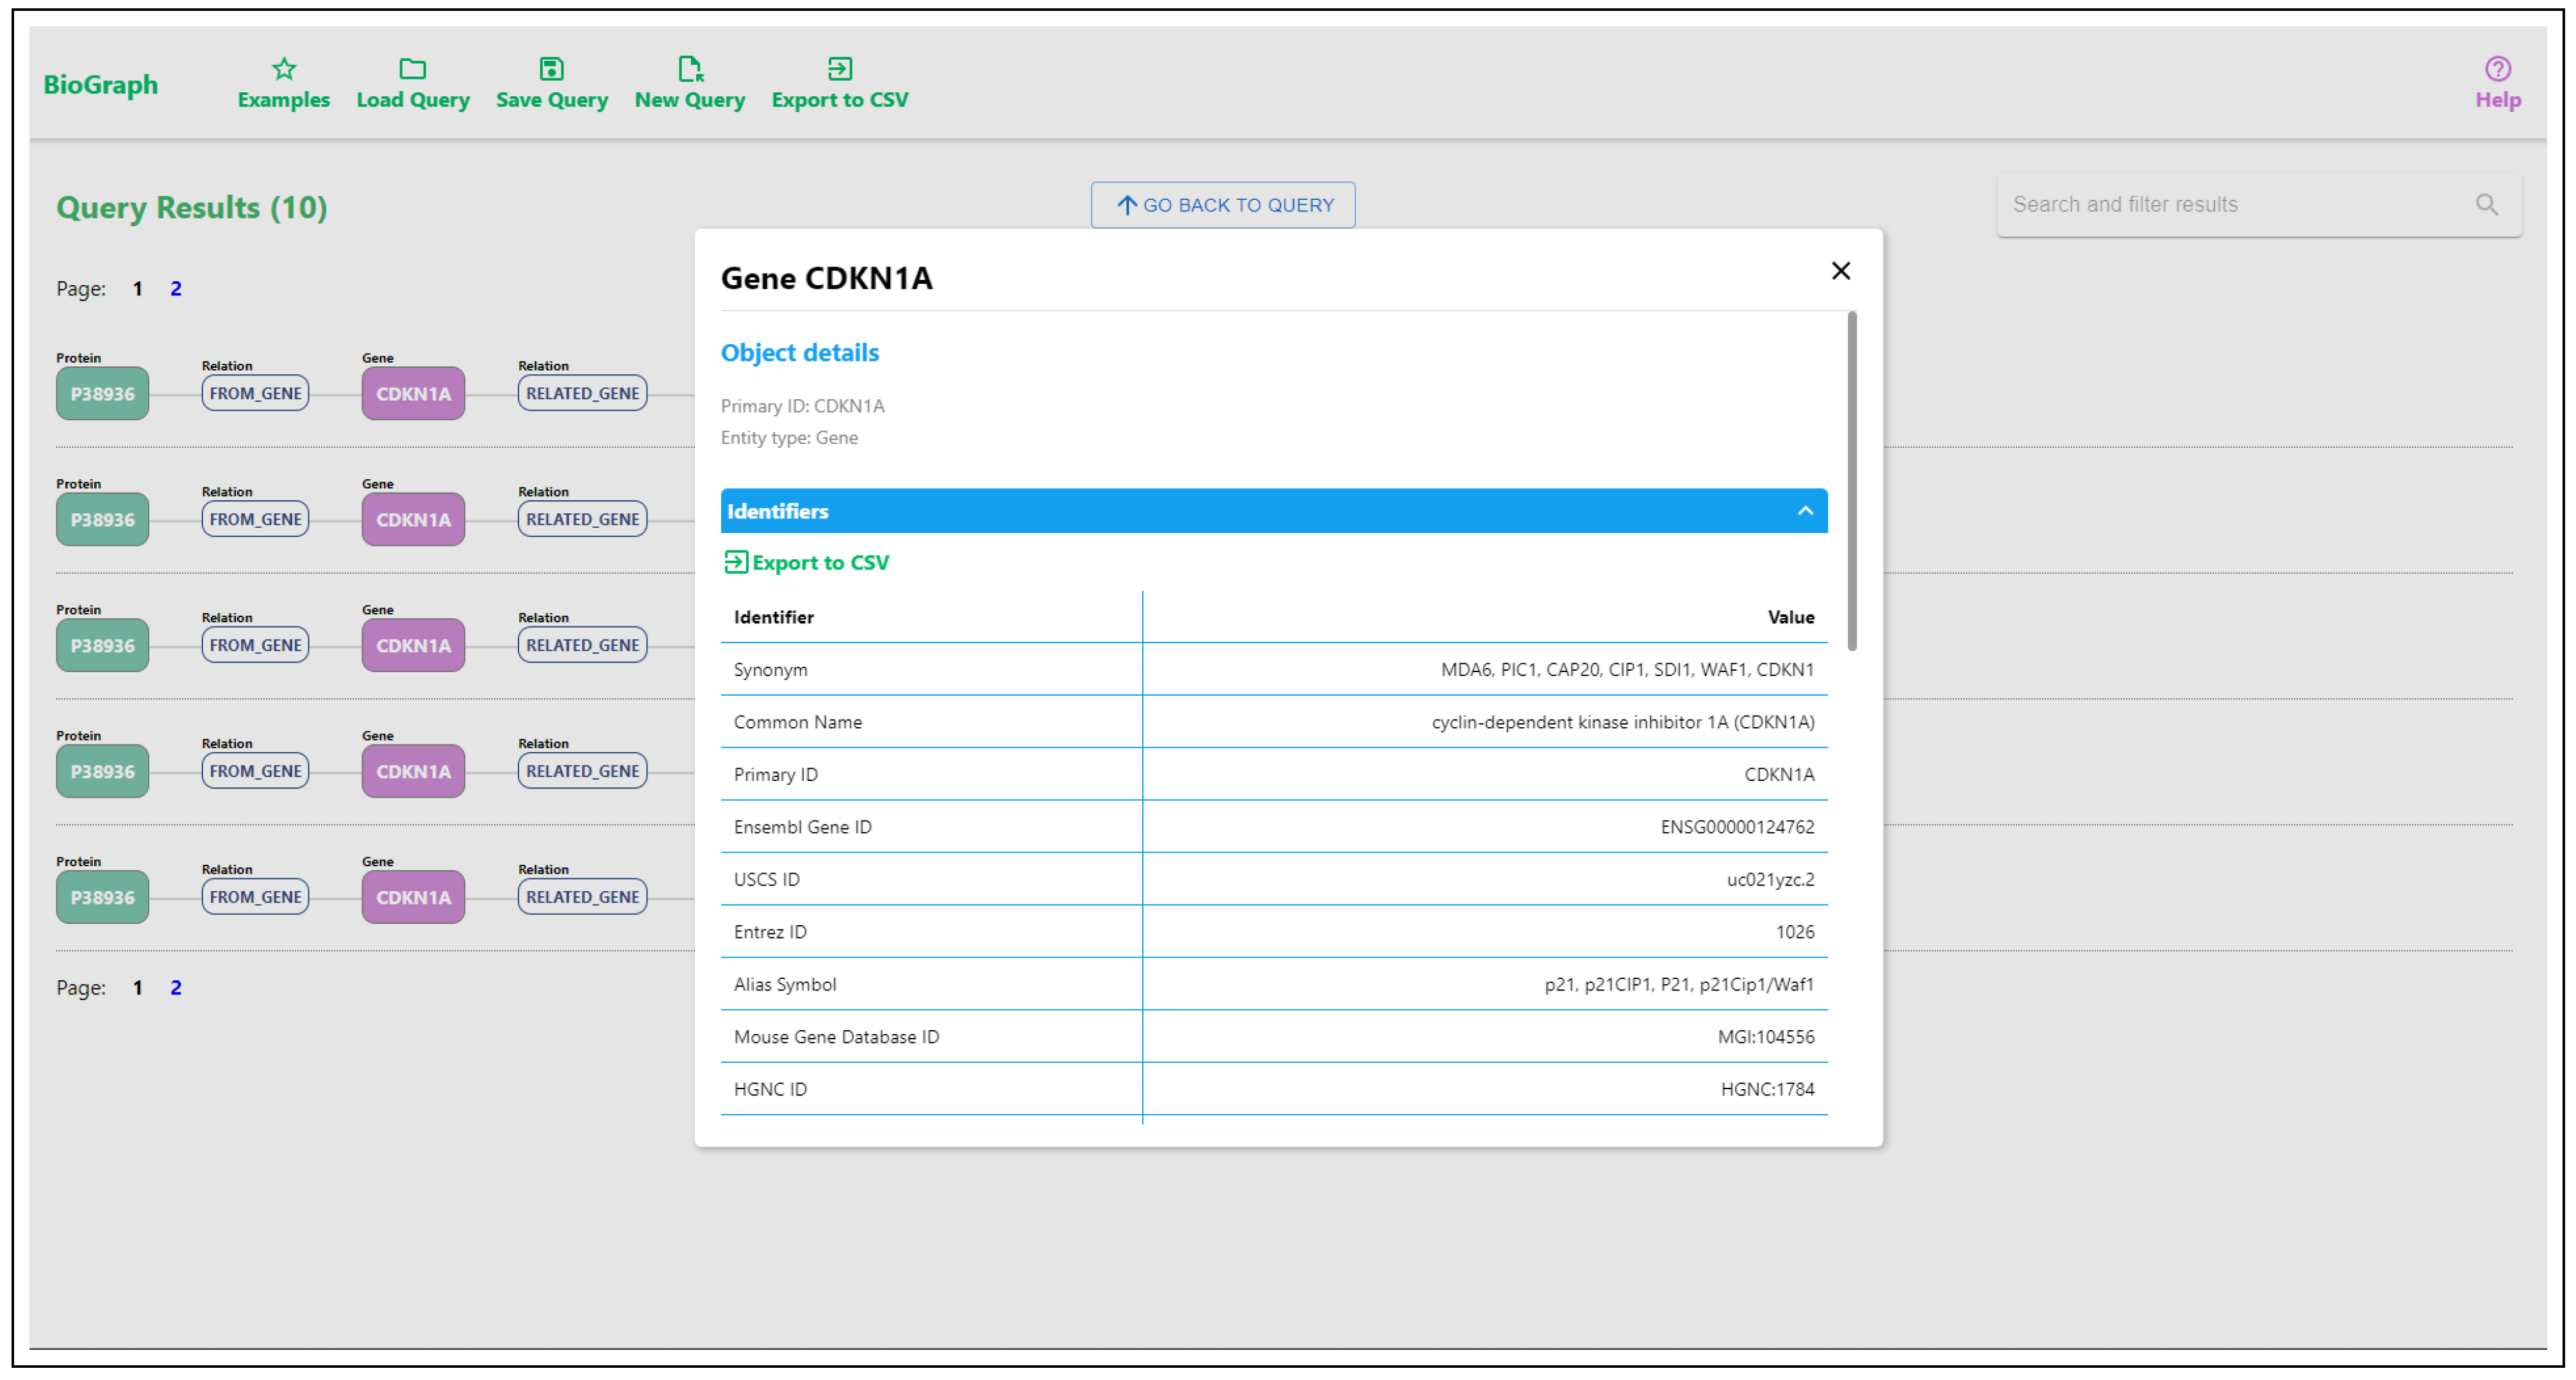Click the Examples star icon
Viewport: 2576px width, 1380px height.
click(284, 69)
